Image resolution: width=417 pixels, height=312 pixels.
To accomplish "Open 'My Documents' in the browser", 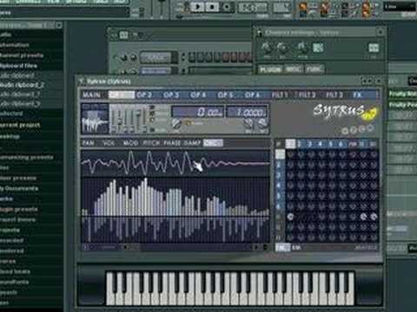I will [19, 188].
